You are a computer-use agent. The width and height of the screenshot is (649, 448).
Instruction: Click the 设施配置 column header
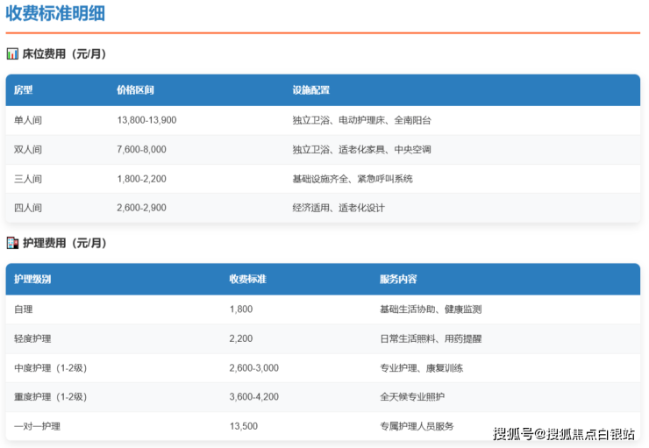310,90
